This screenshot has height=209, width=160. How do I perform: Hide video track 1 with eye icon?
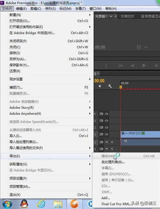(x=106, y=134)
